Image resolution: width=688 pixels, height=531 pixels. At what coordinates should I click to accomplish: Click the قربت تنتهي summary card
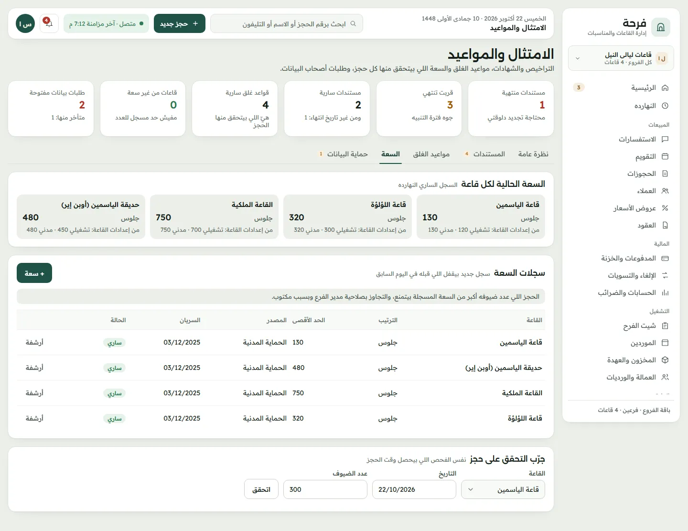click(419, 108)
